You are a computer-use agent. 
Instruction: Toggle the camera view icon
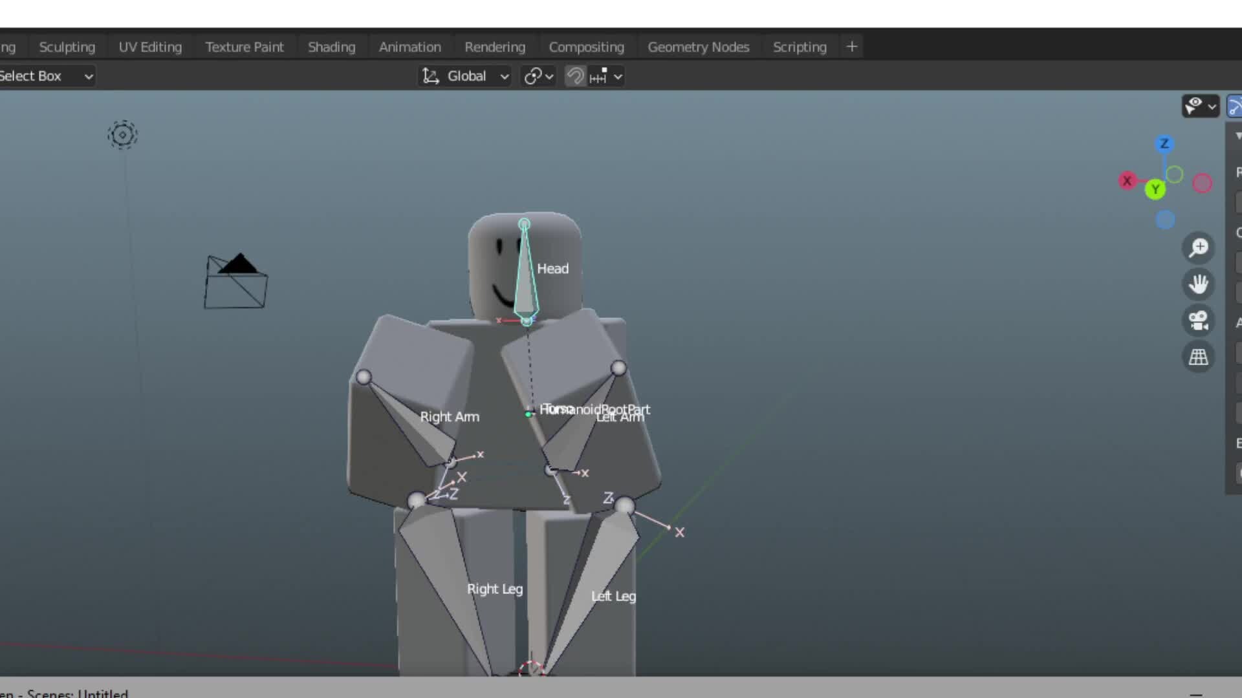(x=1198, y=321)
